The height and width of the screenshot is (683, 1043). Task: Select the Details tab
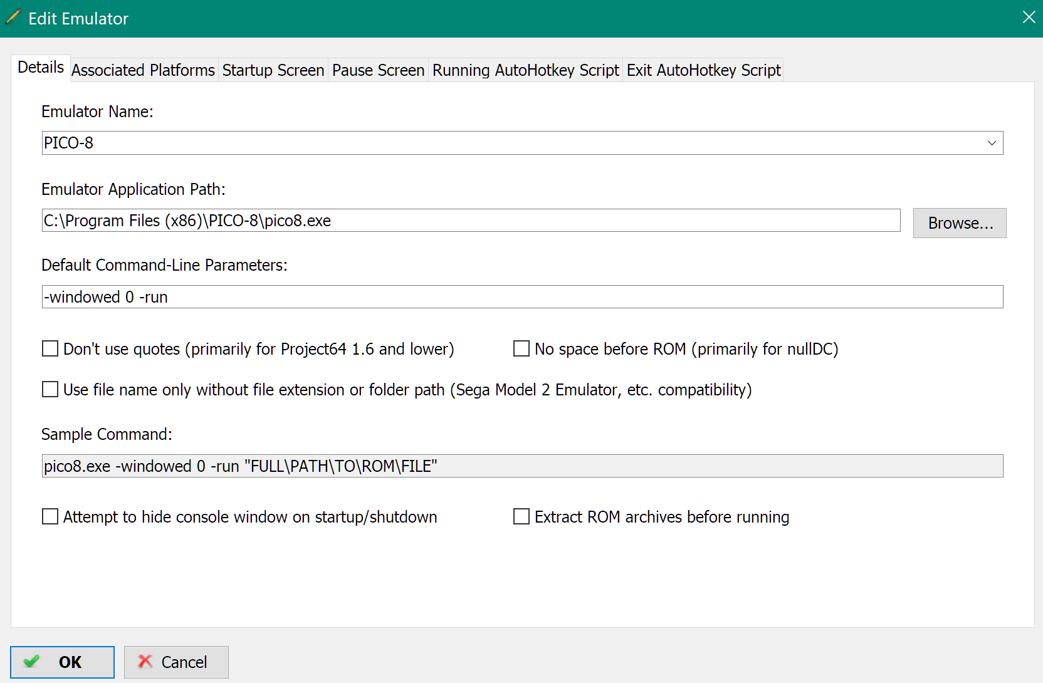click(41, 68)
